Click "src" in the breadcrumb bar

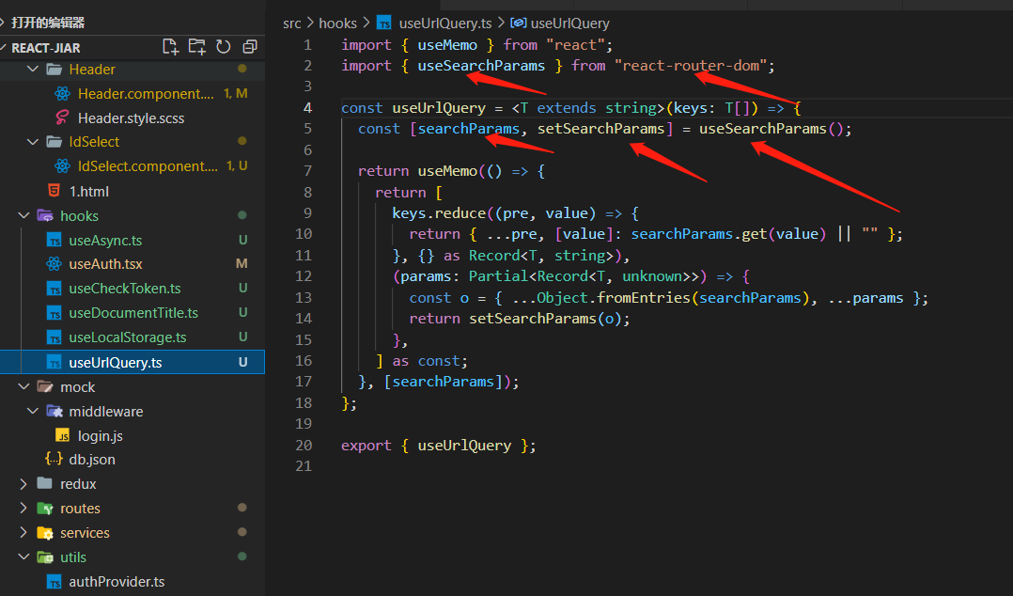291,23
